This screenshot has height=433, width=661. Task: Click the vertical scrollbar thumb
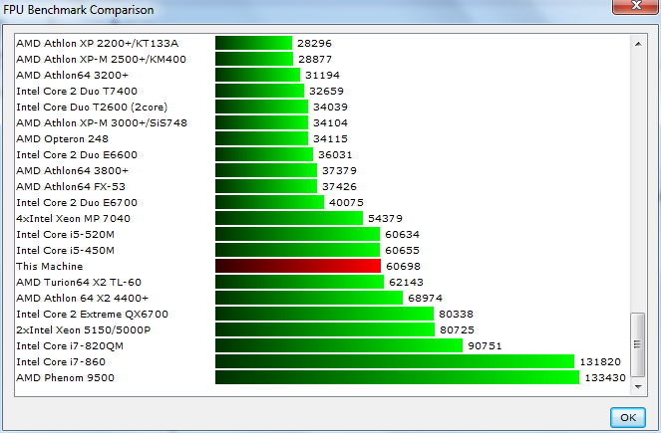click(x=637, y=344)
